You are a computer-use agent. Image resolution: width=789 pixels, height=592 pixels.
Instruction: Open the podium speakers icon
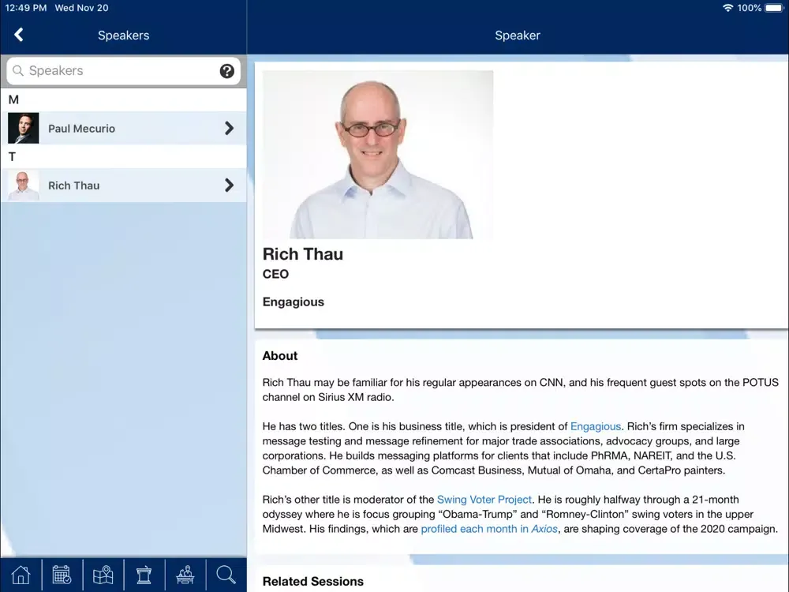coord(144,575)
